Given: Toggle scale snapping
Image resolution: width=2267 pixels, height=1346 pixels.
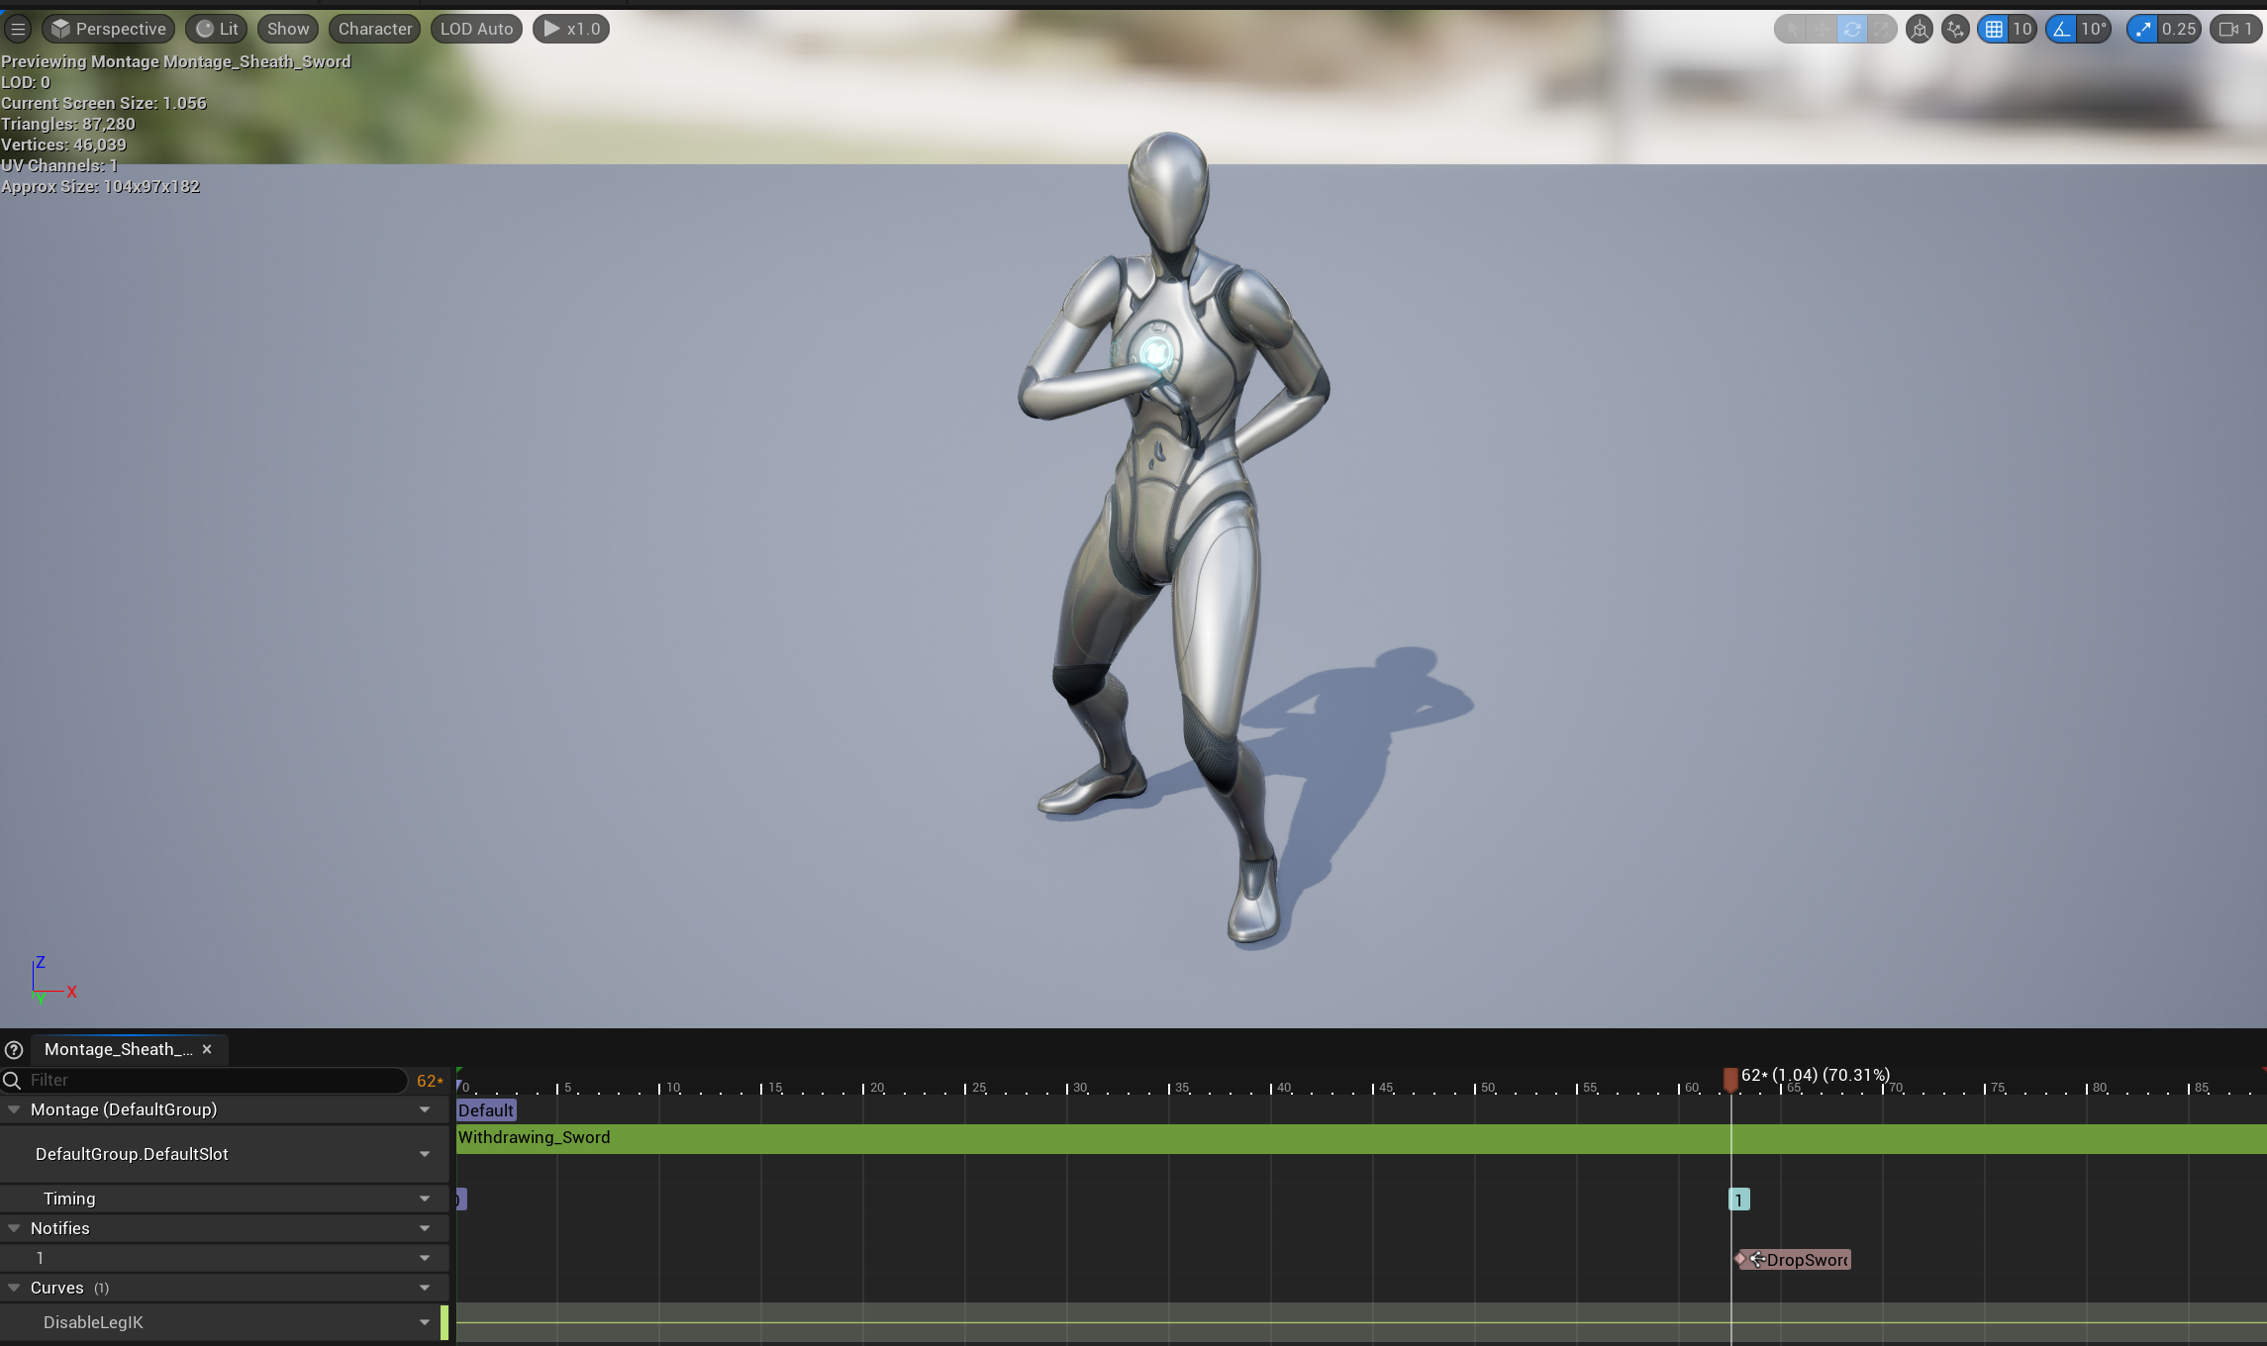Looking at the screenshot, I should click(2142, 29).
